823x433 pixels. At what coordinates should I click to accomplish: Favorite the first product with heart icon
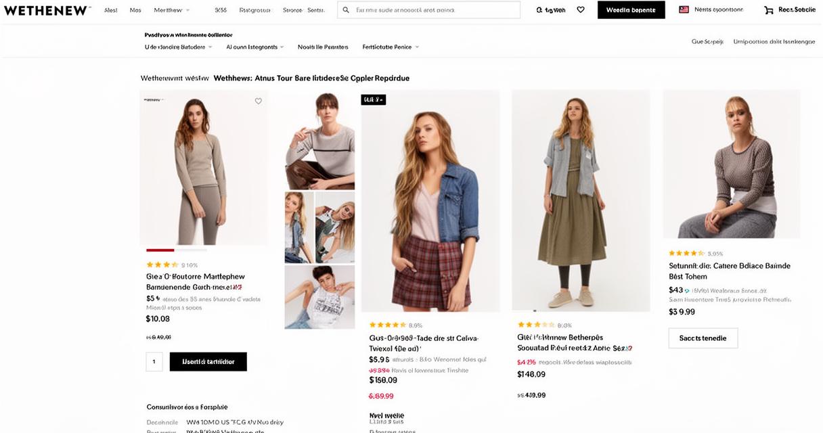pos(258,101)
